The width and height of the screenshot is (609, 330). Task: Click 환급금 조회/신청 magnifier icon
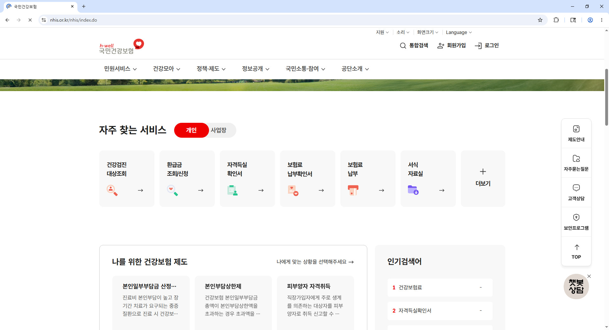[172, 190]
